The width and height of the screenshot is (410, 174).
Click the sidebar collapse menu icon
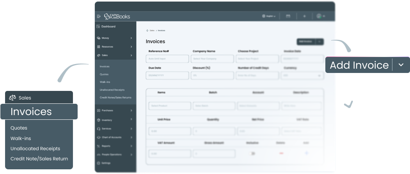coord(98,16)
